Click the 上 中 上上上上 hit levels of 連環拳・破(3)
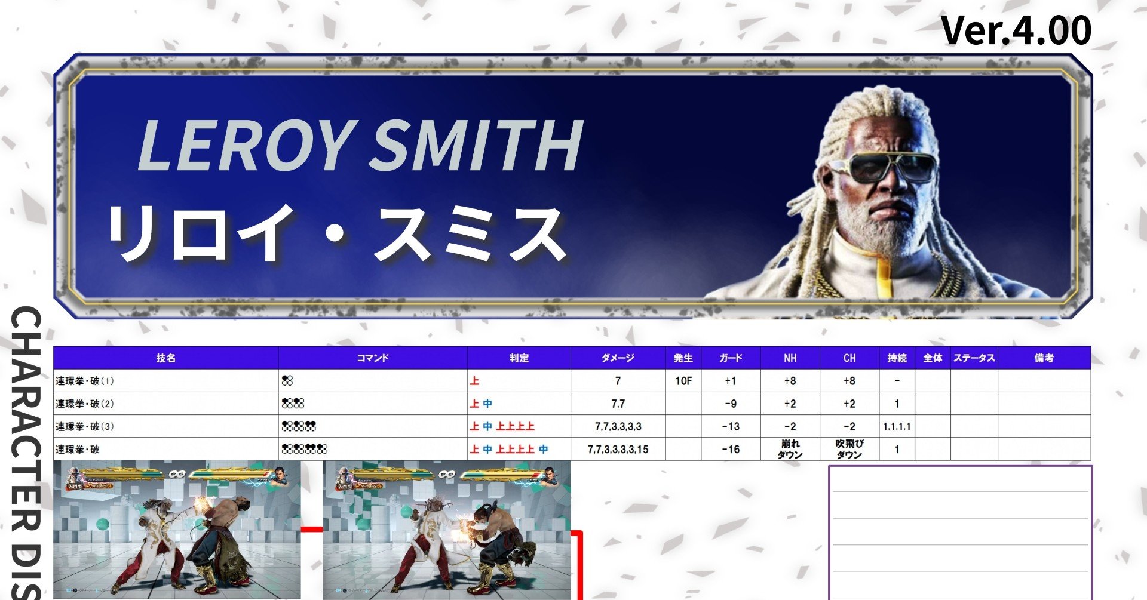 click(502, 426)
